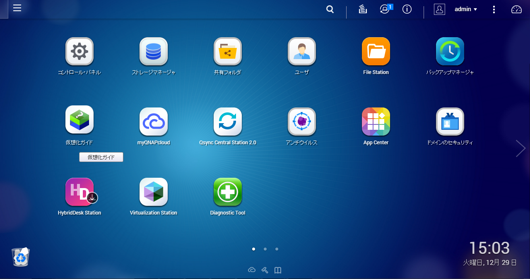The image size is (530, 279).
Task: Switch to third desktop page dot
Action: point(277,249)
